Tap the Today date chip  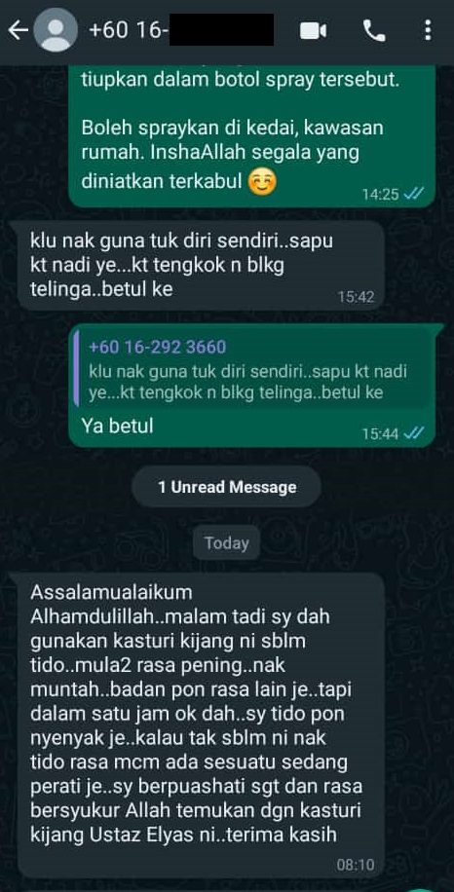coord(226,542)
